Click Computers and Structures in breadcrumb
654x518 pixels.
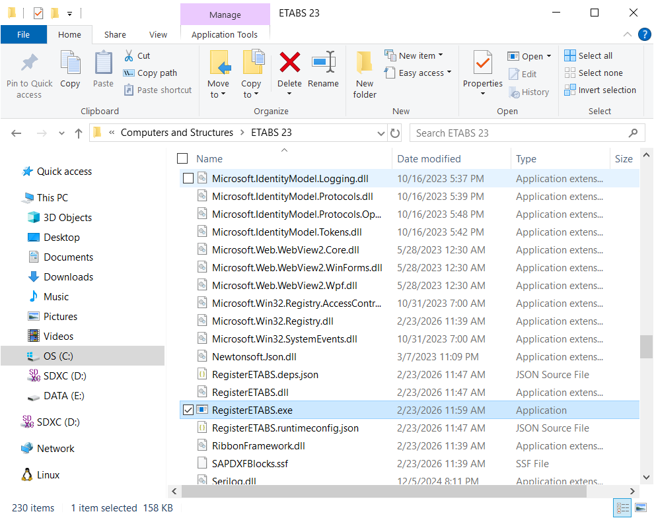pyautogui.click(x=177, y=133)
